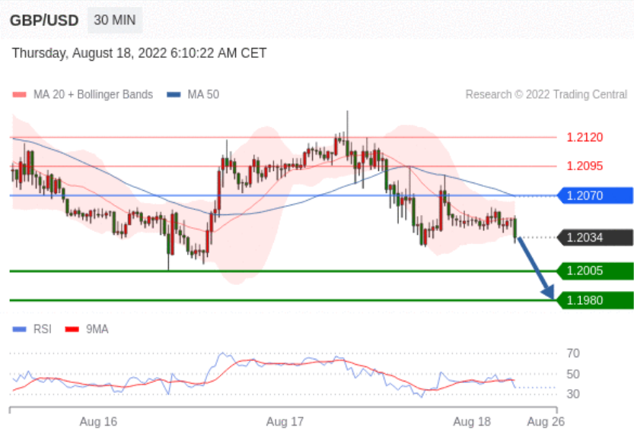This screenshot has width=634, height=437.
Task: Click the MA 20 + Bollinger Bands label
Action: click(93, 94)
